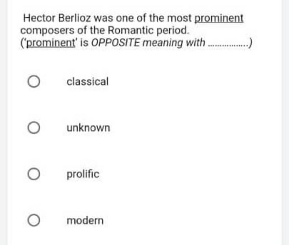Click the gray margin left of the card
Screen dimensions: 289x245
(4, 122)
